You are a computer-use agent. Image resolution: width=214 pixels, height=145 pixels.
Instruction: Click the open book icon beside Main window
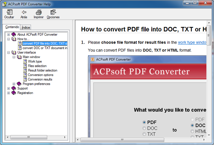click(x=19, y=57)
